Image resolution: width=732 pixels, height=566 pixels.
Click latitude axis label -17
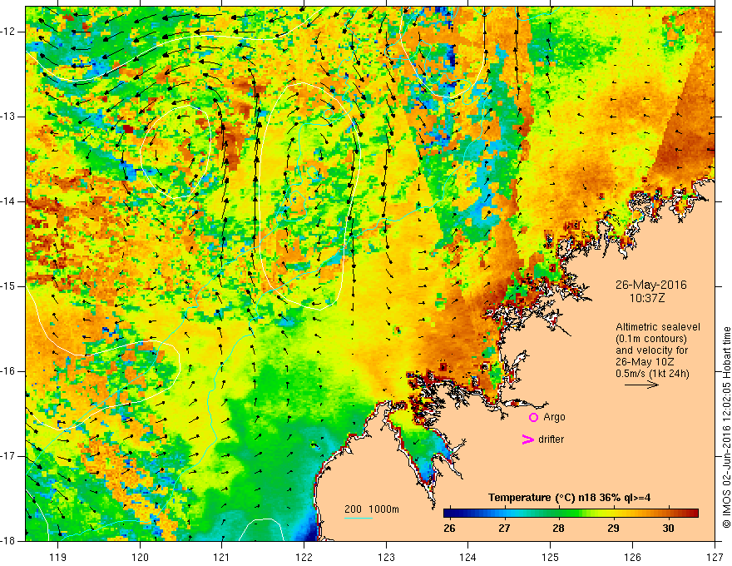pyautogui.click(x=9, y=456)
